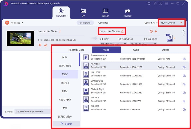Choose HEVC MP4 format
The height and width of the screenshot is (129, 191).
pyautogui.click(x=65, y=66)
